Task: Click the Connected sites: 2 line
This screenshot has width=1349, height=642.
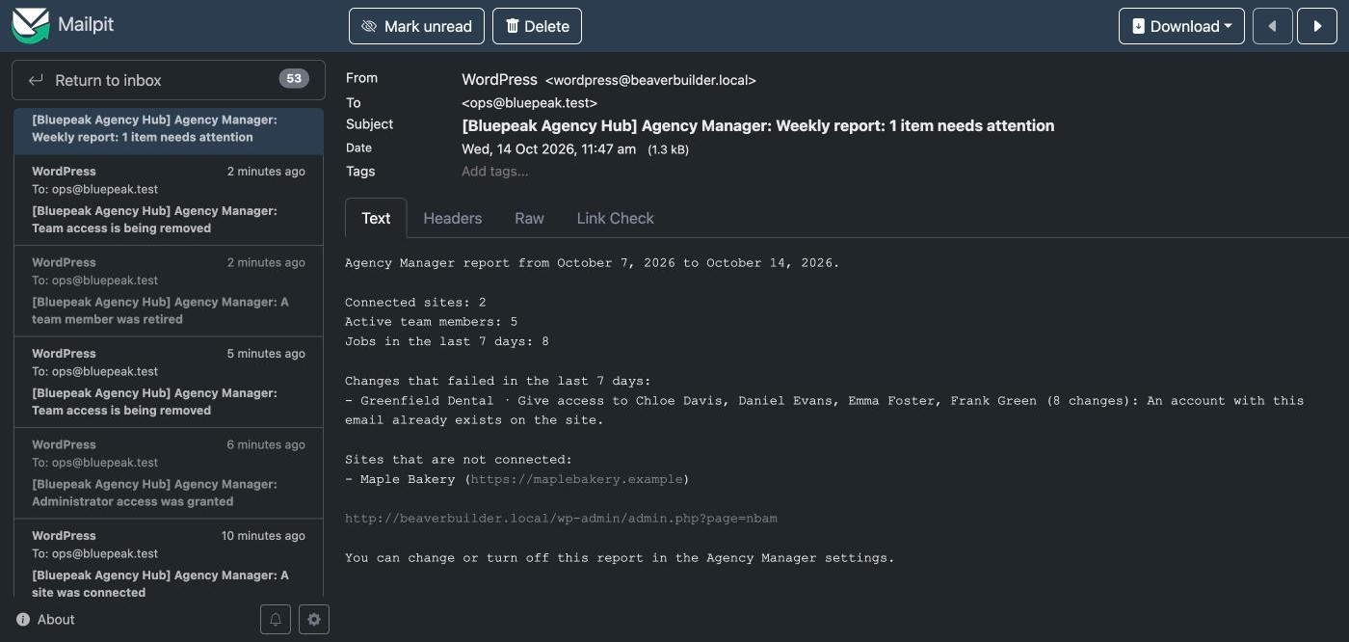Action: [x=415, y=302]
